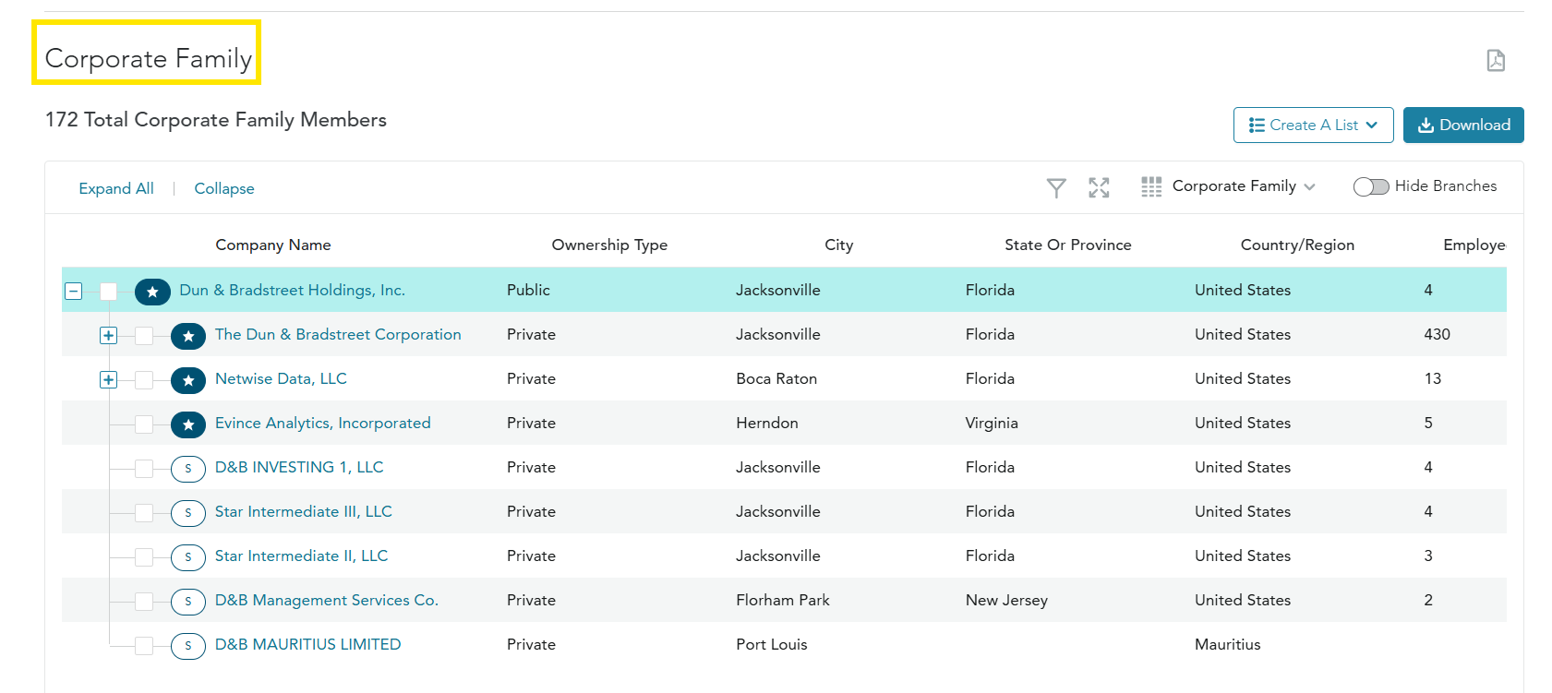The width and height of the screenshot is (1552, 693).
Task: Click the 430 employees value
Action: pyautogui.click(x=1437, y=334)
